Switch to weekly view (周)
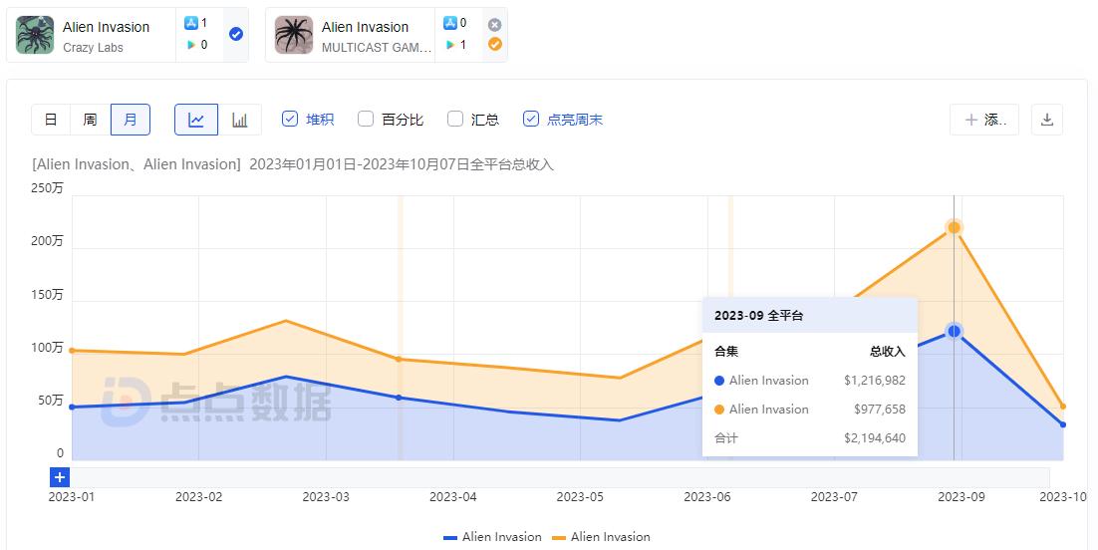1098x550 pixels. point(91,120)
